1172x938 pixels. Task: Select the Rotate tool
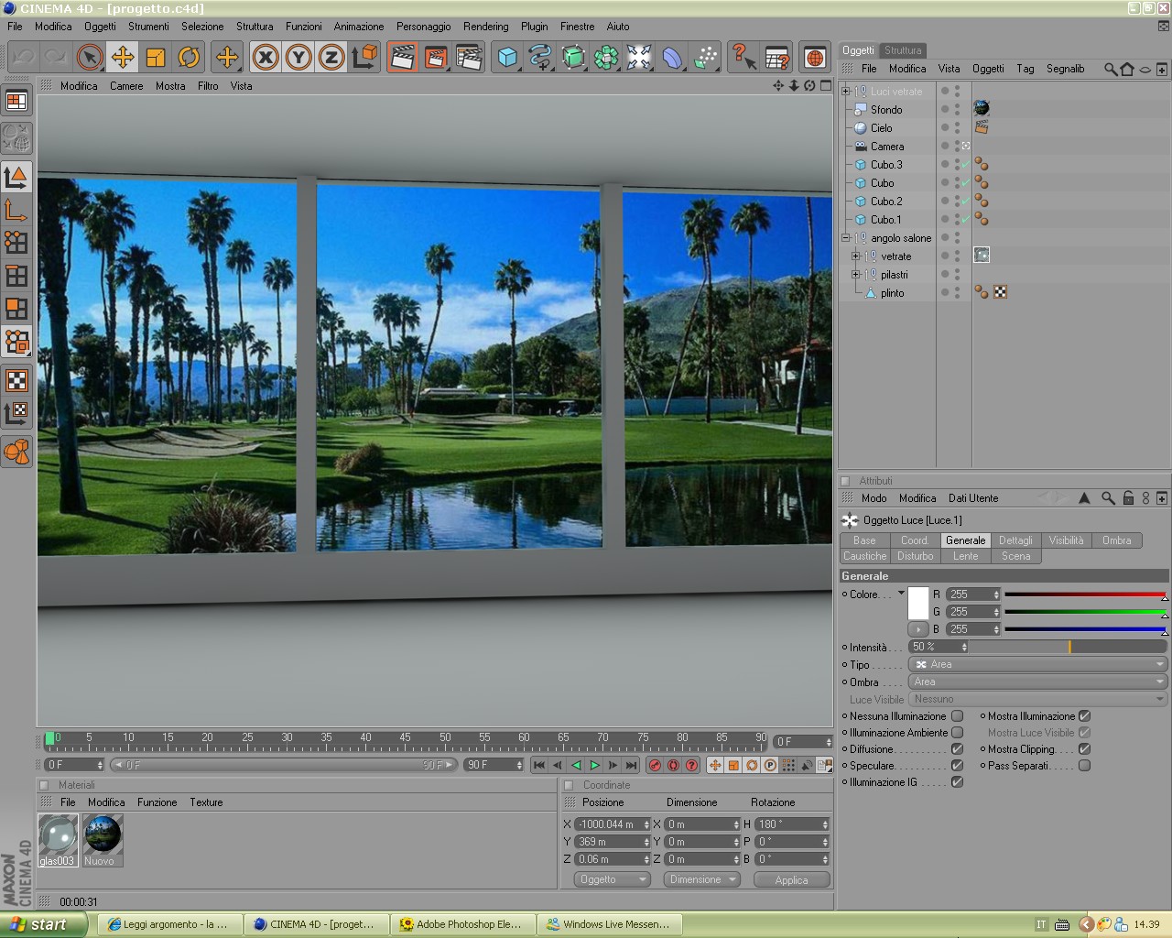[189, 58]
